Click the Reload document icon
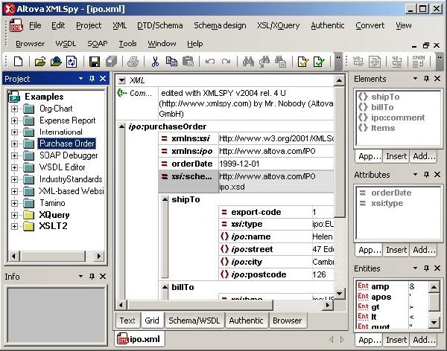 72,61
